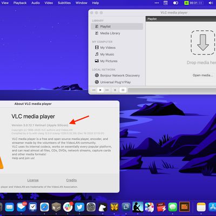Select Playlist in the VLC sidebar
The width and height of the screenshot is (216, 216).
pyautogui.click(x=117, y=26)
